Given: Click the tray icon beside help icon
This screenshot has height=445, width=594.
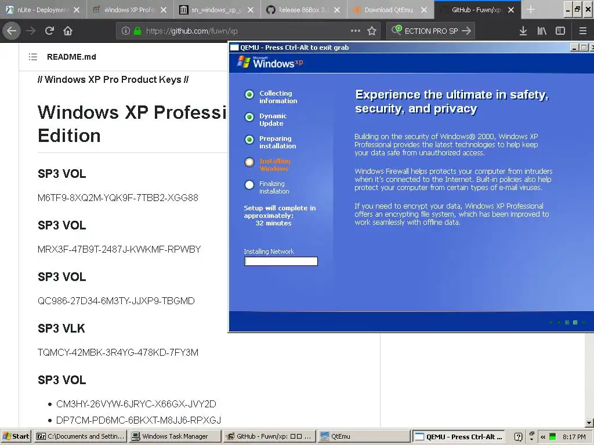Looking at the screenshot, I should [x=531, y=436].
